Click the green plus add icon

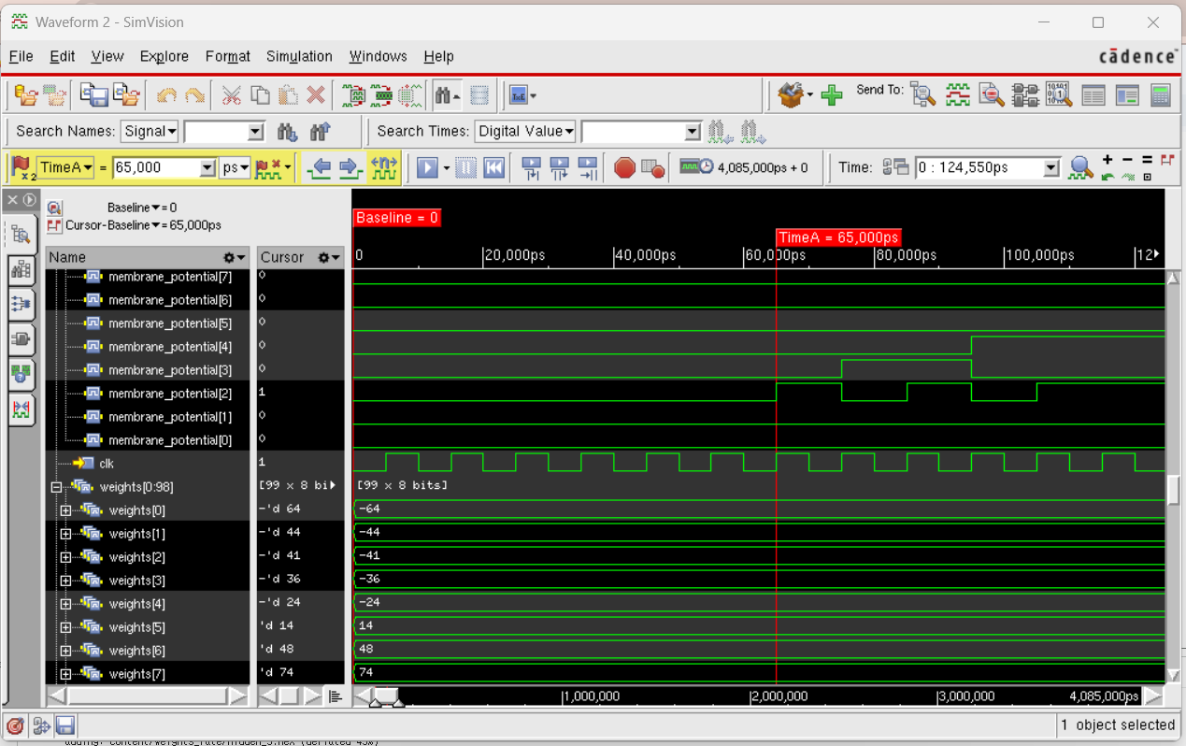pos(832,95)
